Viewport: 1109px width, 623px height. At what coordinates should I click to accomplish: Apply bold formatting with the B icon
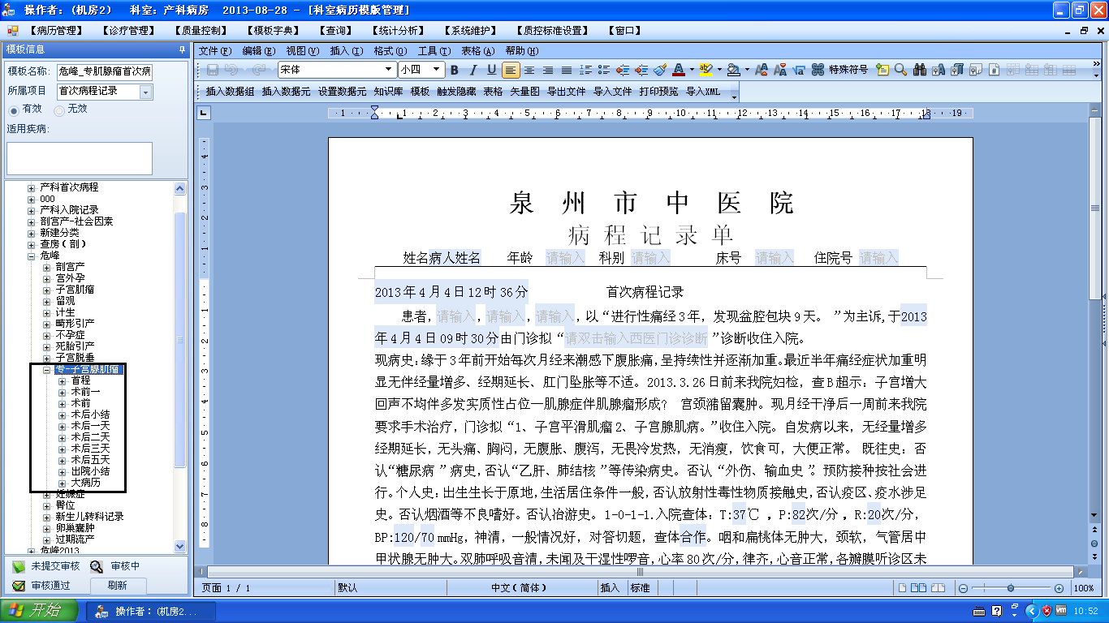point(455,70)
